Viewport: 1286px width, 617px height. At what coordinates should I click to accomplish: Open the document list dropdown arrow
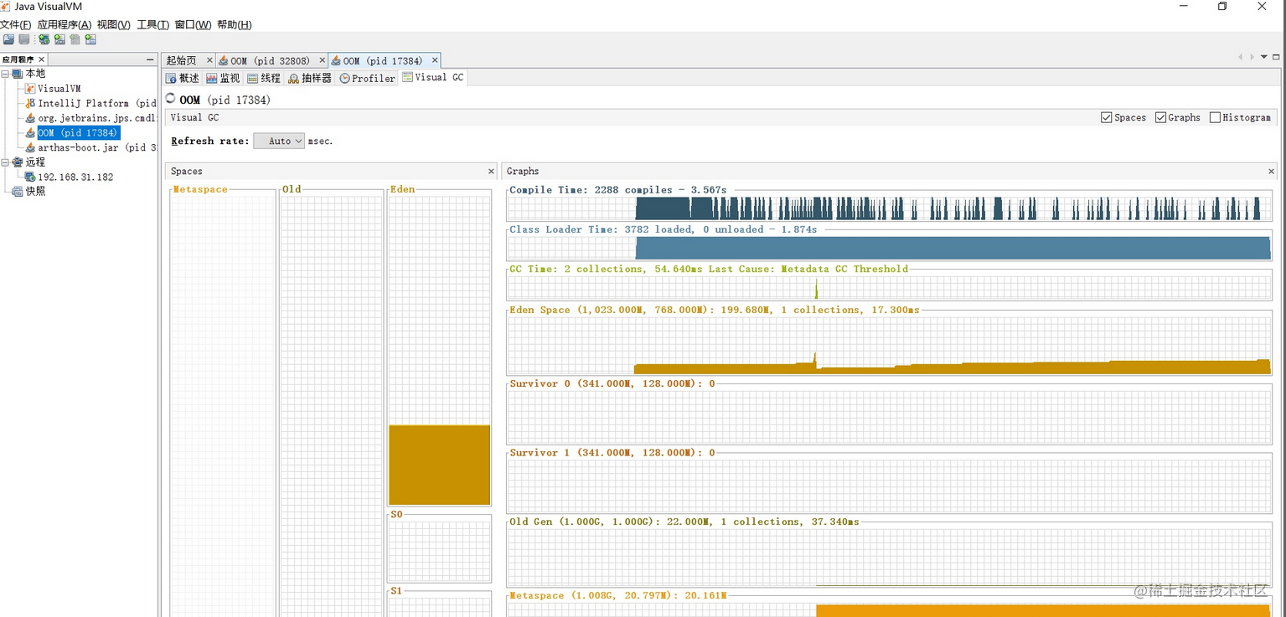1264,58
